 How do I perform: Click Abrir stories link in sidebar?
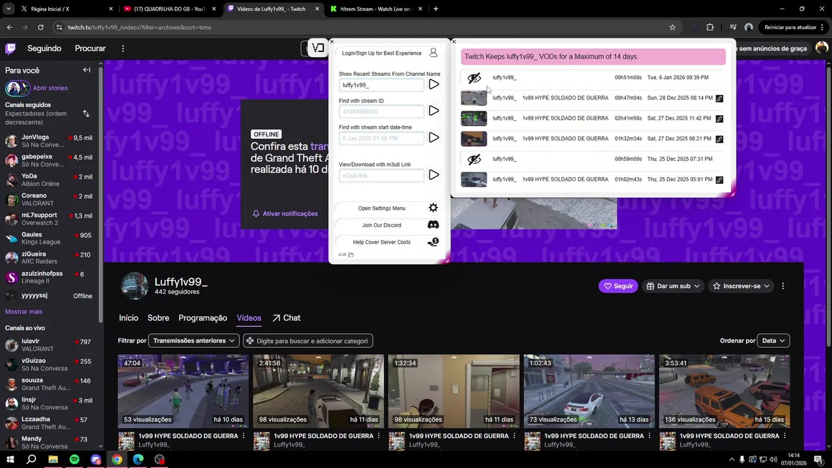point(50,88)
